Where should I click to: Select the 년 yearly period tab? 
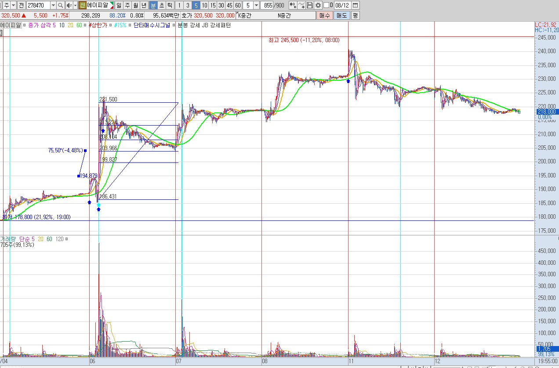[144, 5]
